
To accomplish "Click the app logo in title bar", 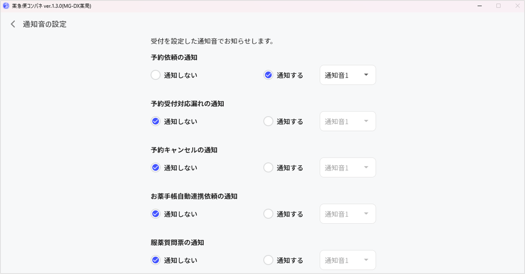I will (x=6, y=6).
